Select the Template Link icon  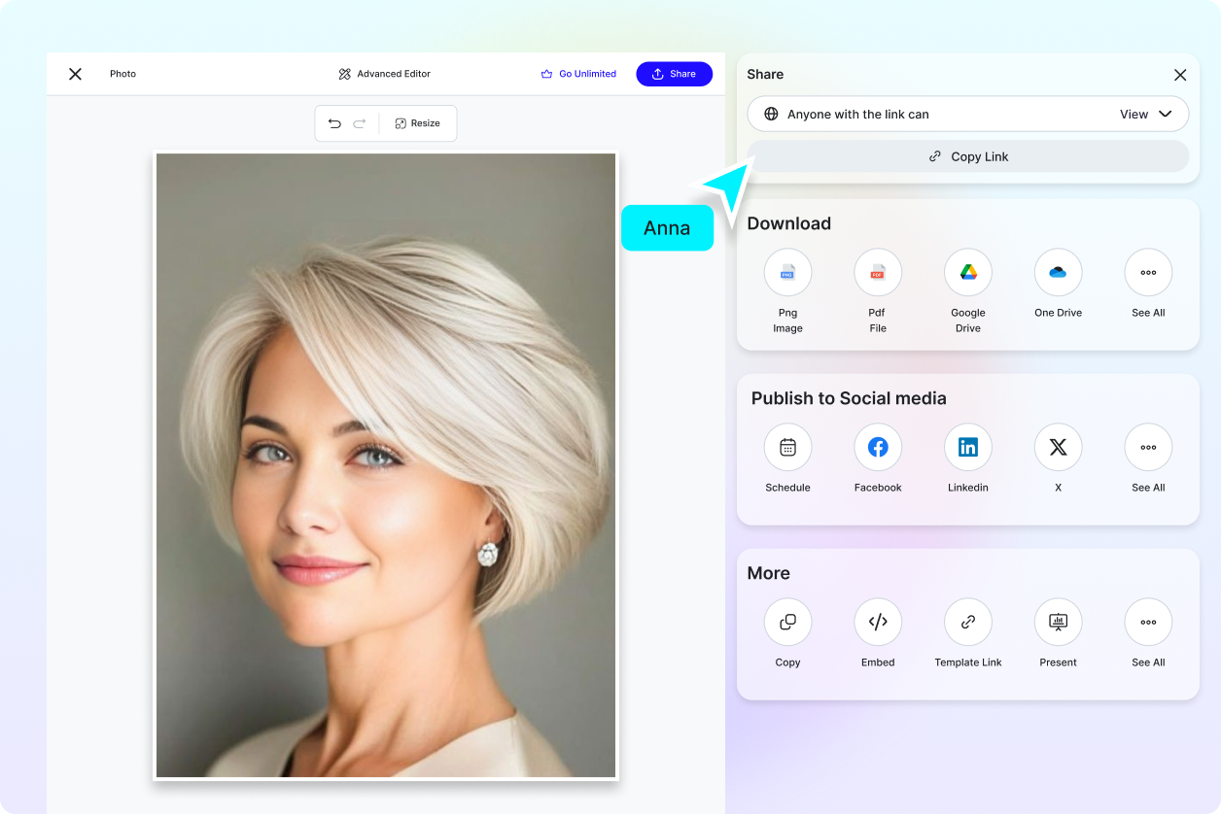coord(967,622)
